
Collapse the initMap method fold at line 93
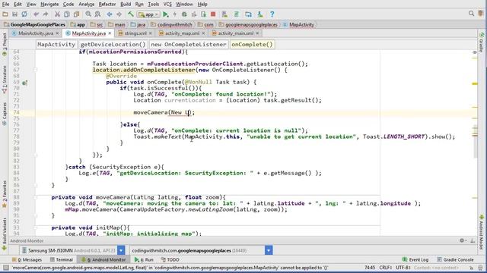[36, 227]
